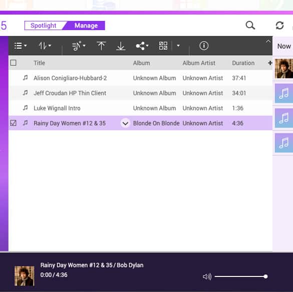Tick the select-all checkbox in header
This screenshot has height=292, width=293.
[x=13, y=63]
